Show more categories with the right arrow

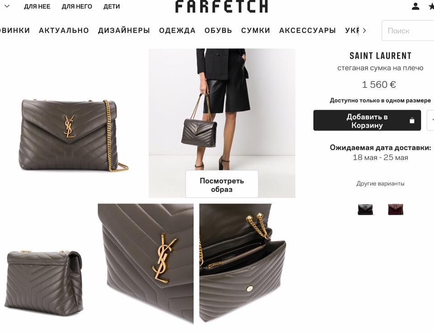point(364,30)
